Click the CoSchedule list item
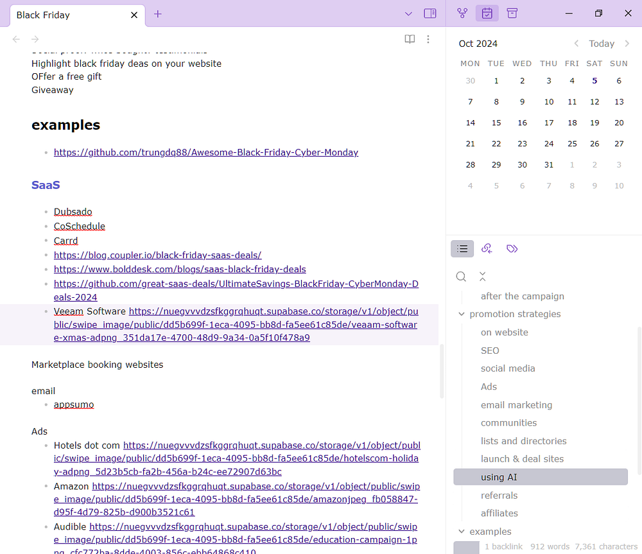 pyautogui.click(x=80, y=227)
